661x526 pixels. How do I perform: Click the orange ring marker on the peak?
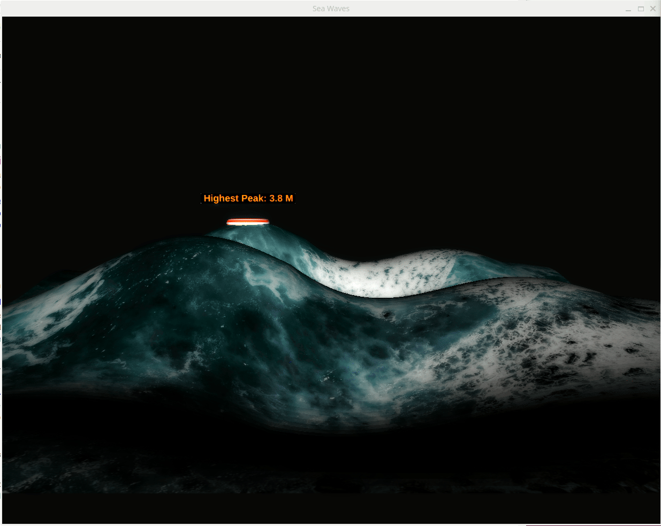(x=247, y=222)
